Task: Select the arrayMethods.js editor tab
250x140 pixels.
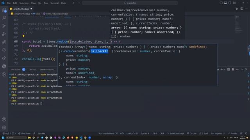Action: click(x=21, y=9)
